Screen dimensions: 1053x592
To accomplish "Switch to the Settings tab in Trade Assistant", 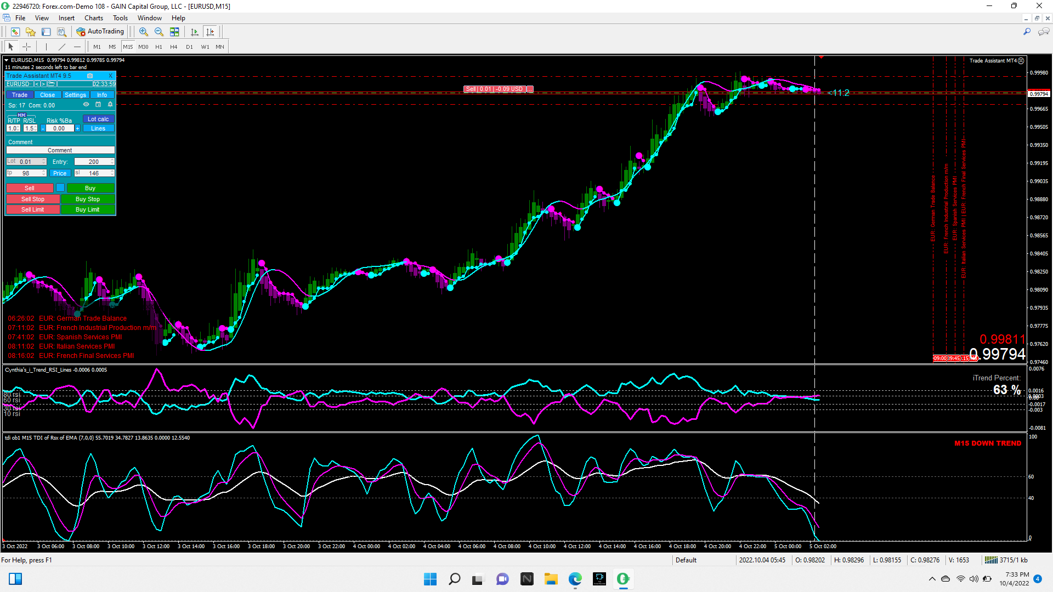I will tap(75, 95).
